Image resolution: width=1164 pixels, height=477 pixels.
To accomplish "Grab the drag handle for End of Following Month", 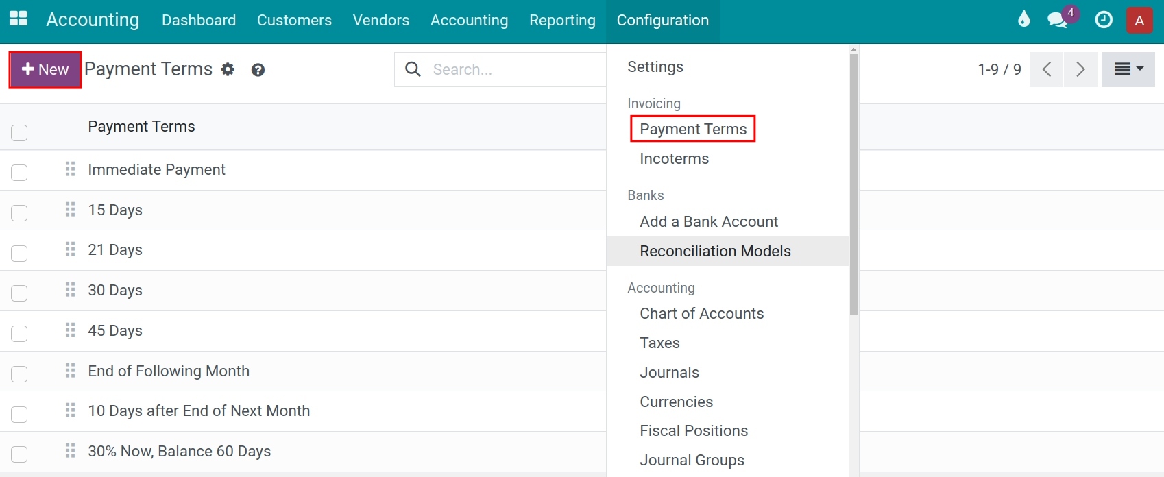I will point(70,371).
